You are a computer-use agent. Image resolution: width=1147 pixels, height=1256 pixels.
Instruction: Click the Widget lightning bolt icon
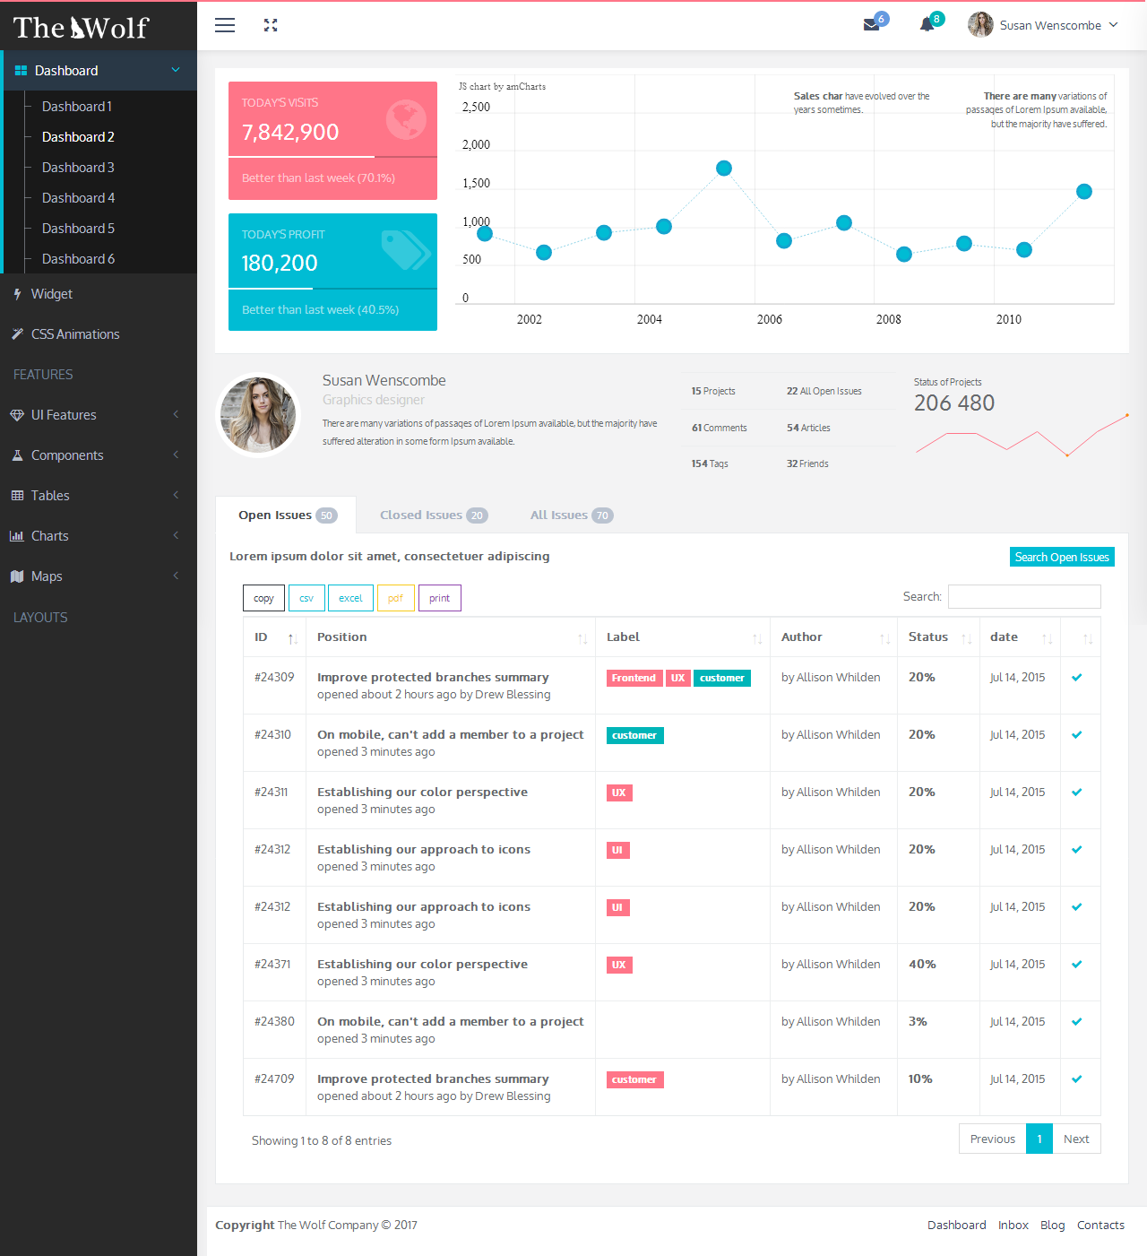17,294
